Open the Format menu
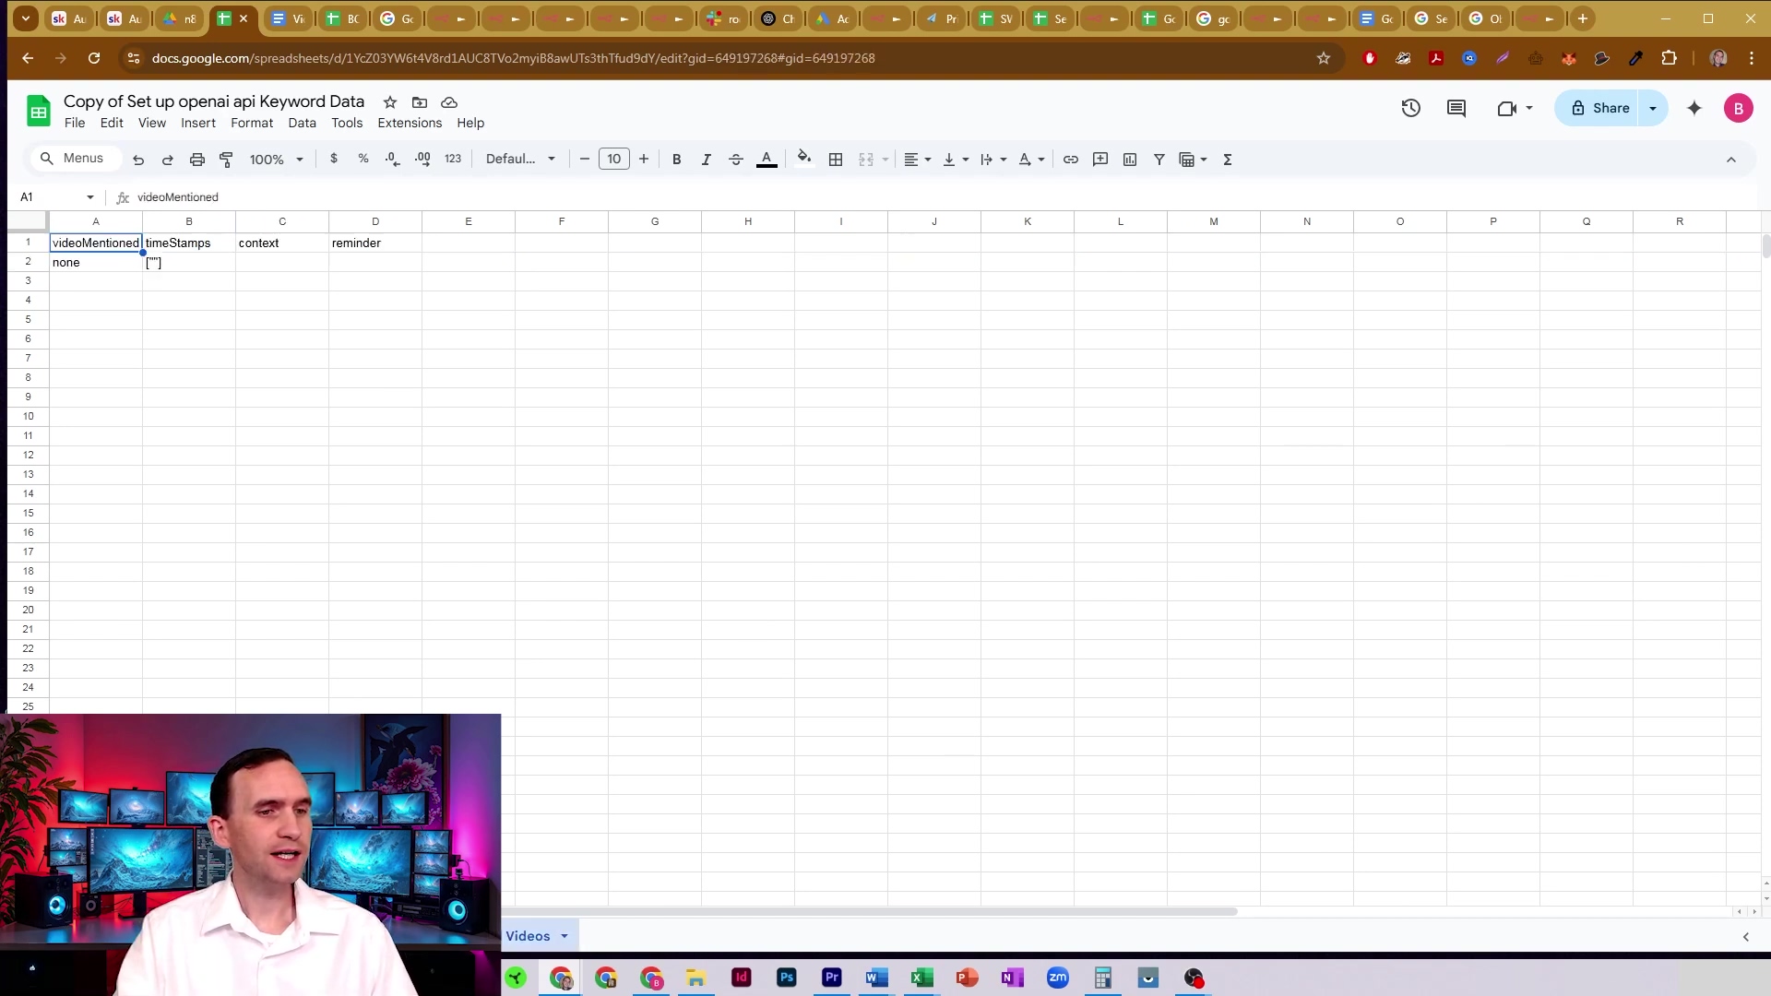The height and width of the screenshot is (996, 1771). point(251,123)
